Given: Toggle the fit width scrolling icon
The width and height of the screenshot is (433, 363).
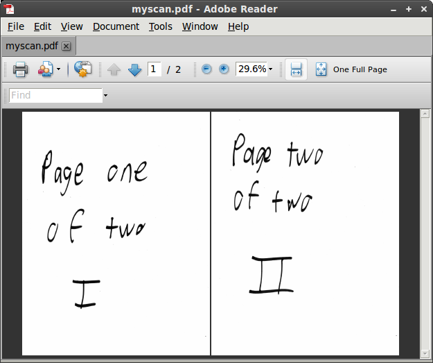Looking at the screenshot, I should tap(296, 69).
